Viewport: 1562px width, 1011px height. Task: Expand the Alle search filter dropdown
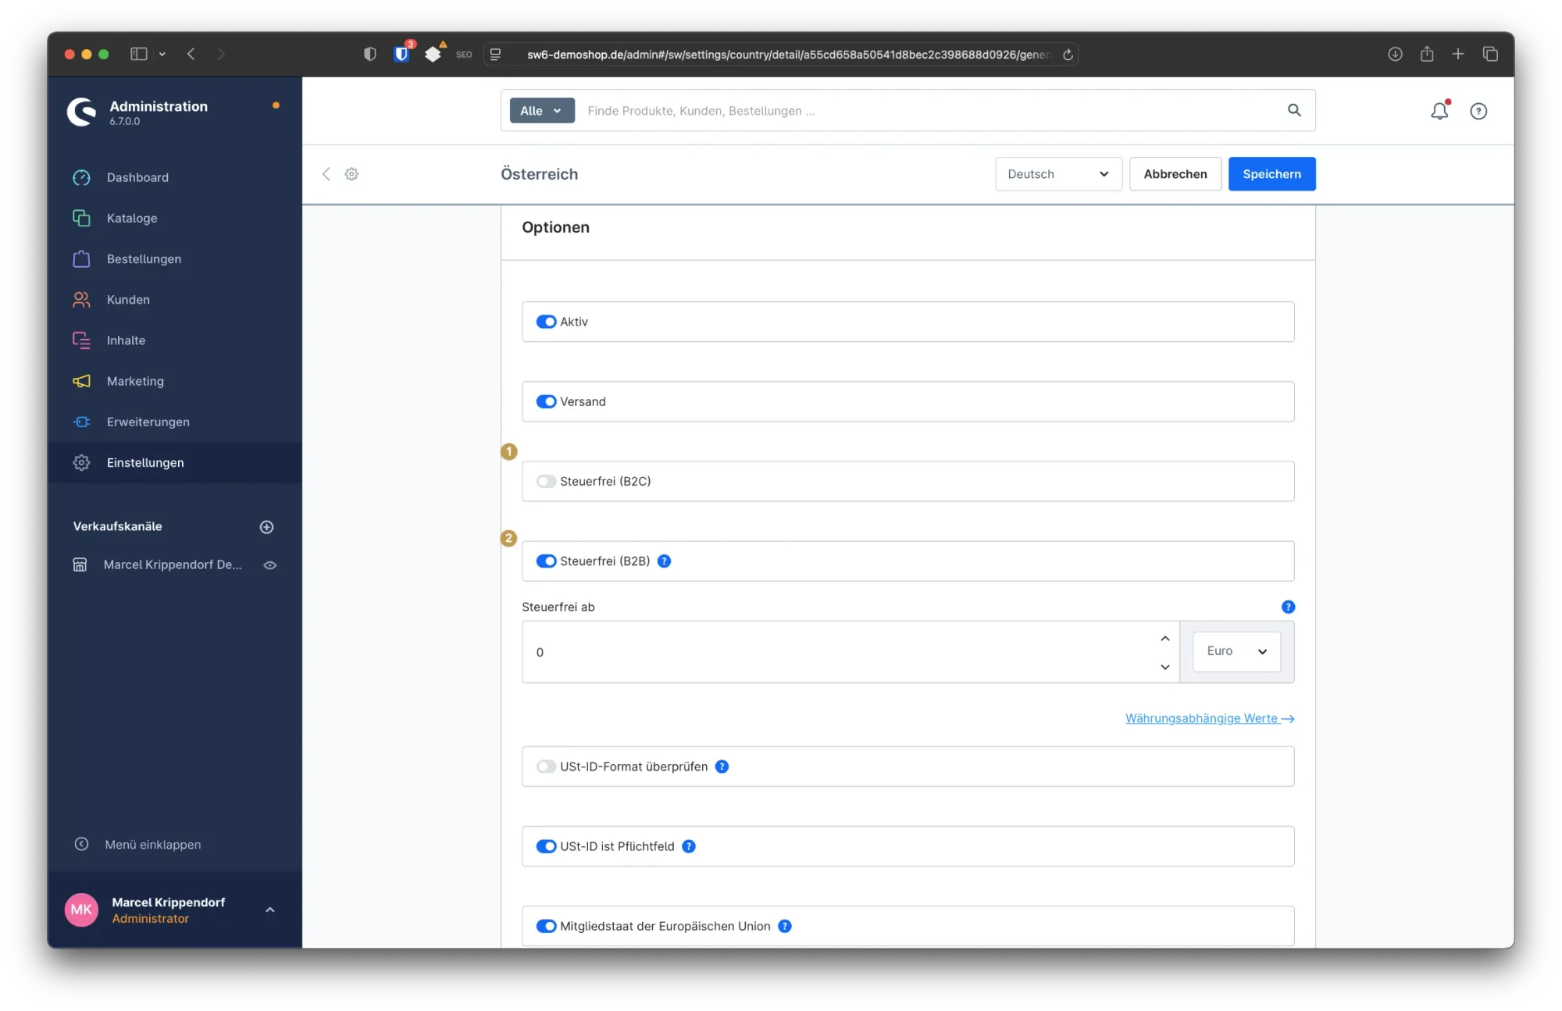(x=541, y=111)
